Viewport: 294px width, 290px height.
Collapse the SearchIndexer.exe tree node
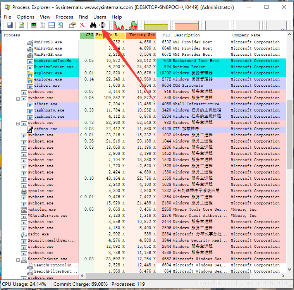pos(18,260)
